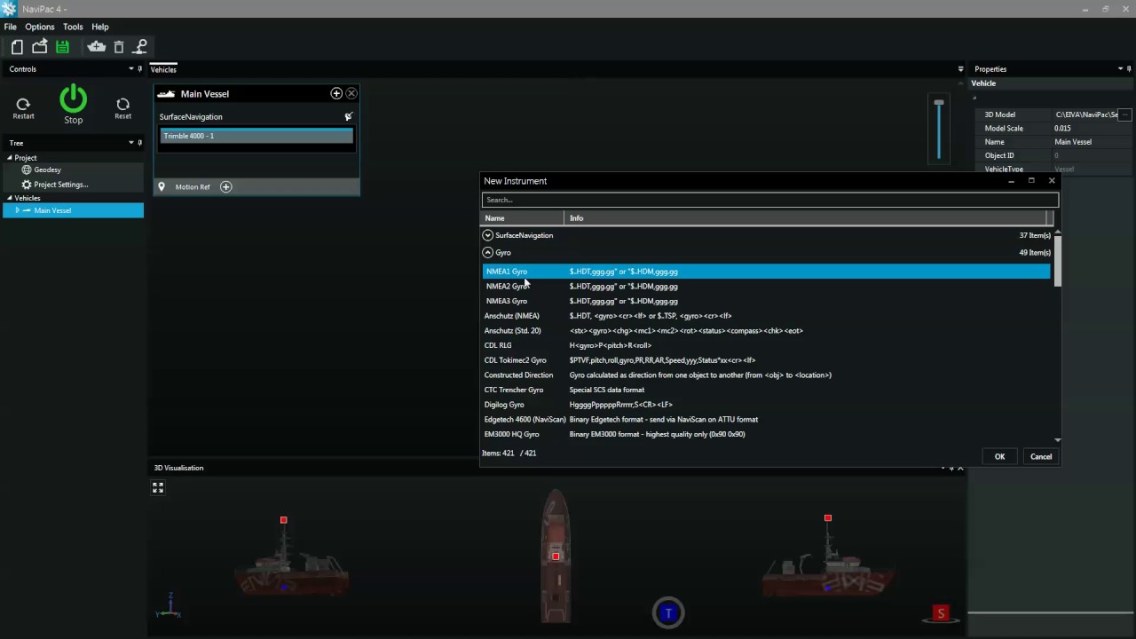The height and width of the screenshot is (639, 1136).
Task: Expand the Main Vessel tree item
Action: coord(16,210)
